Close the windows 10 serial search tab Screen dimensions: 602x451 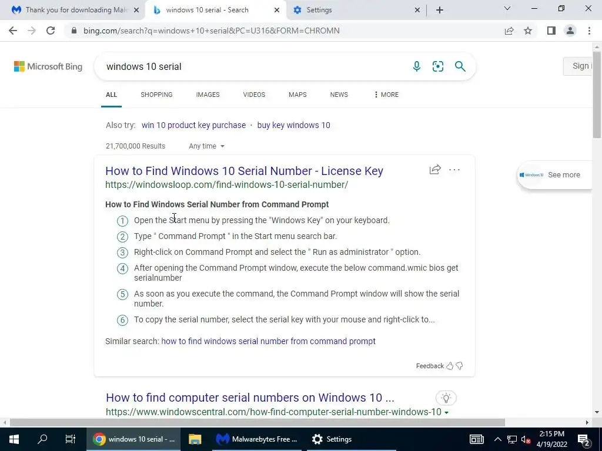pos(277,10)
